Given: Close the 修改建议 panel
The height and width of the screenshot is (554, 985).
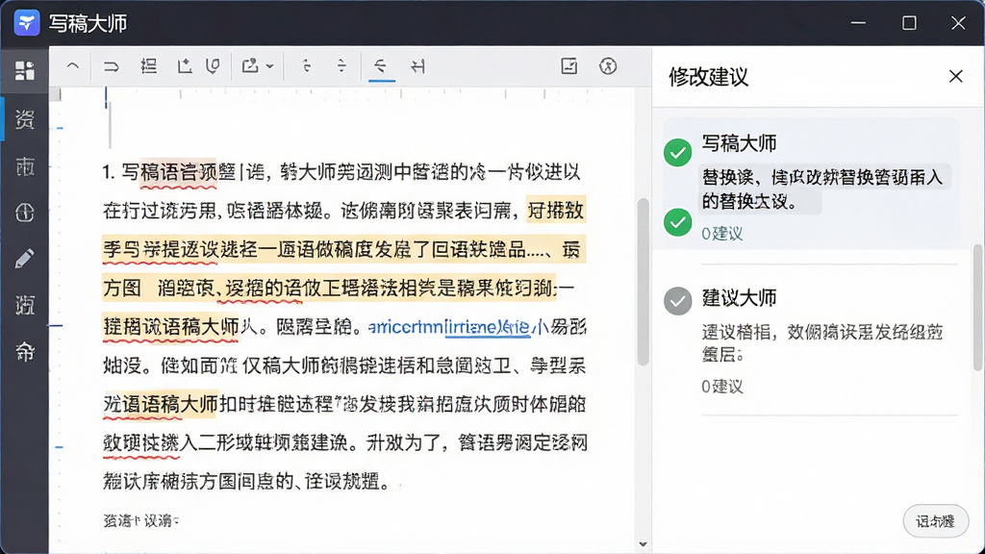Looking at the screenshot, I should [955, 77].
